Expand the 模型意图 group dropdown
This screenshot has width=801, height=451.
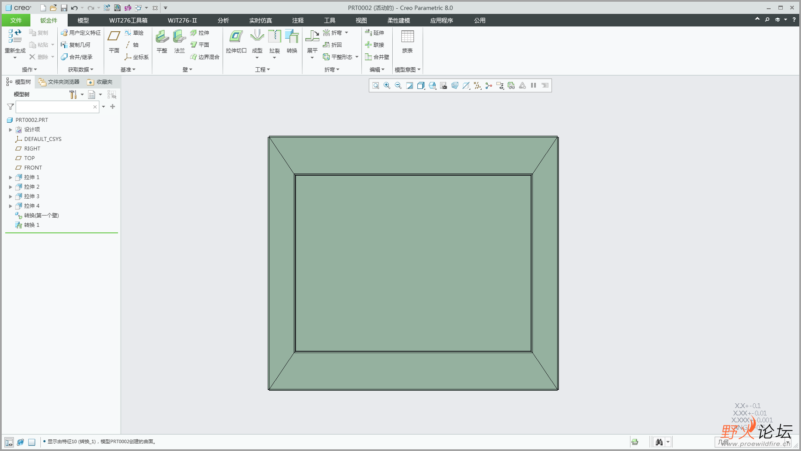pyautogui.click(x=407, y=69)
